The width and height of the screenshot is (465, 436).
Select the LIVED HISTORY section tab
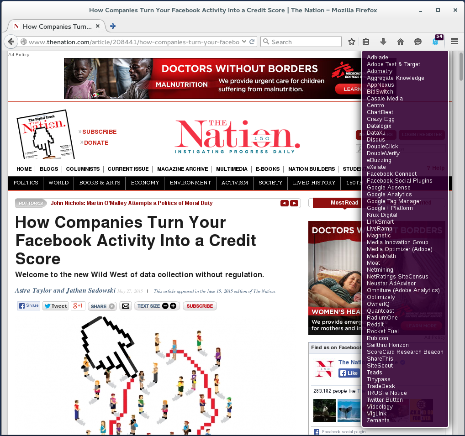coord(314,183)
